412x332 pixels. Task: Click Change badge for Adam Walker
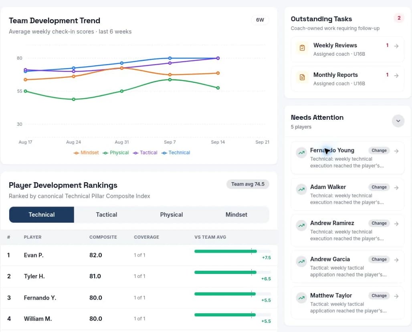click(379, 187)
